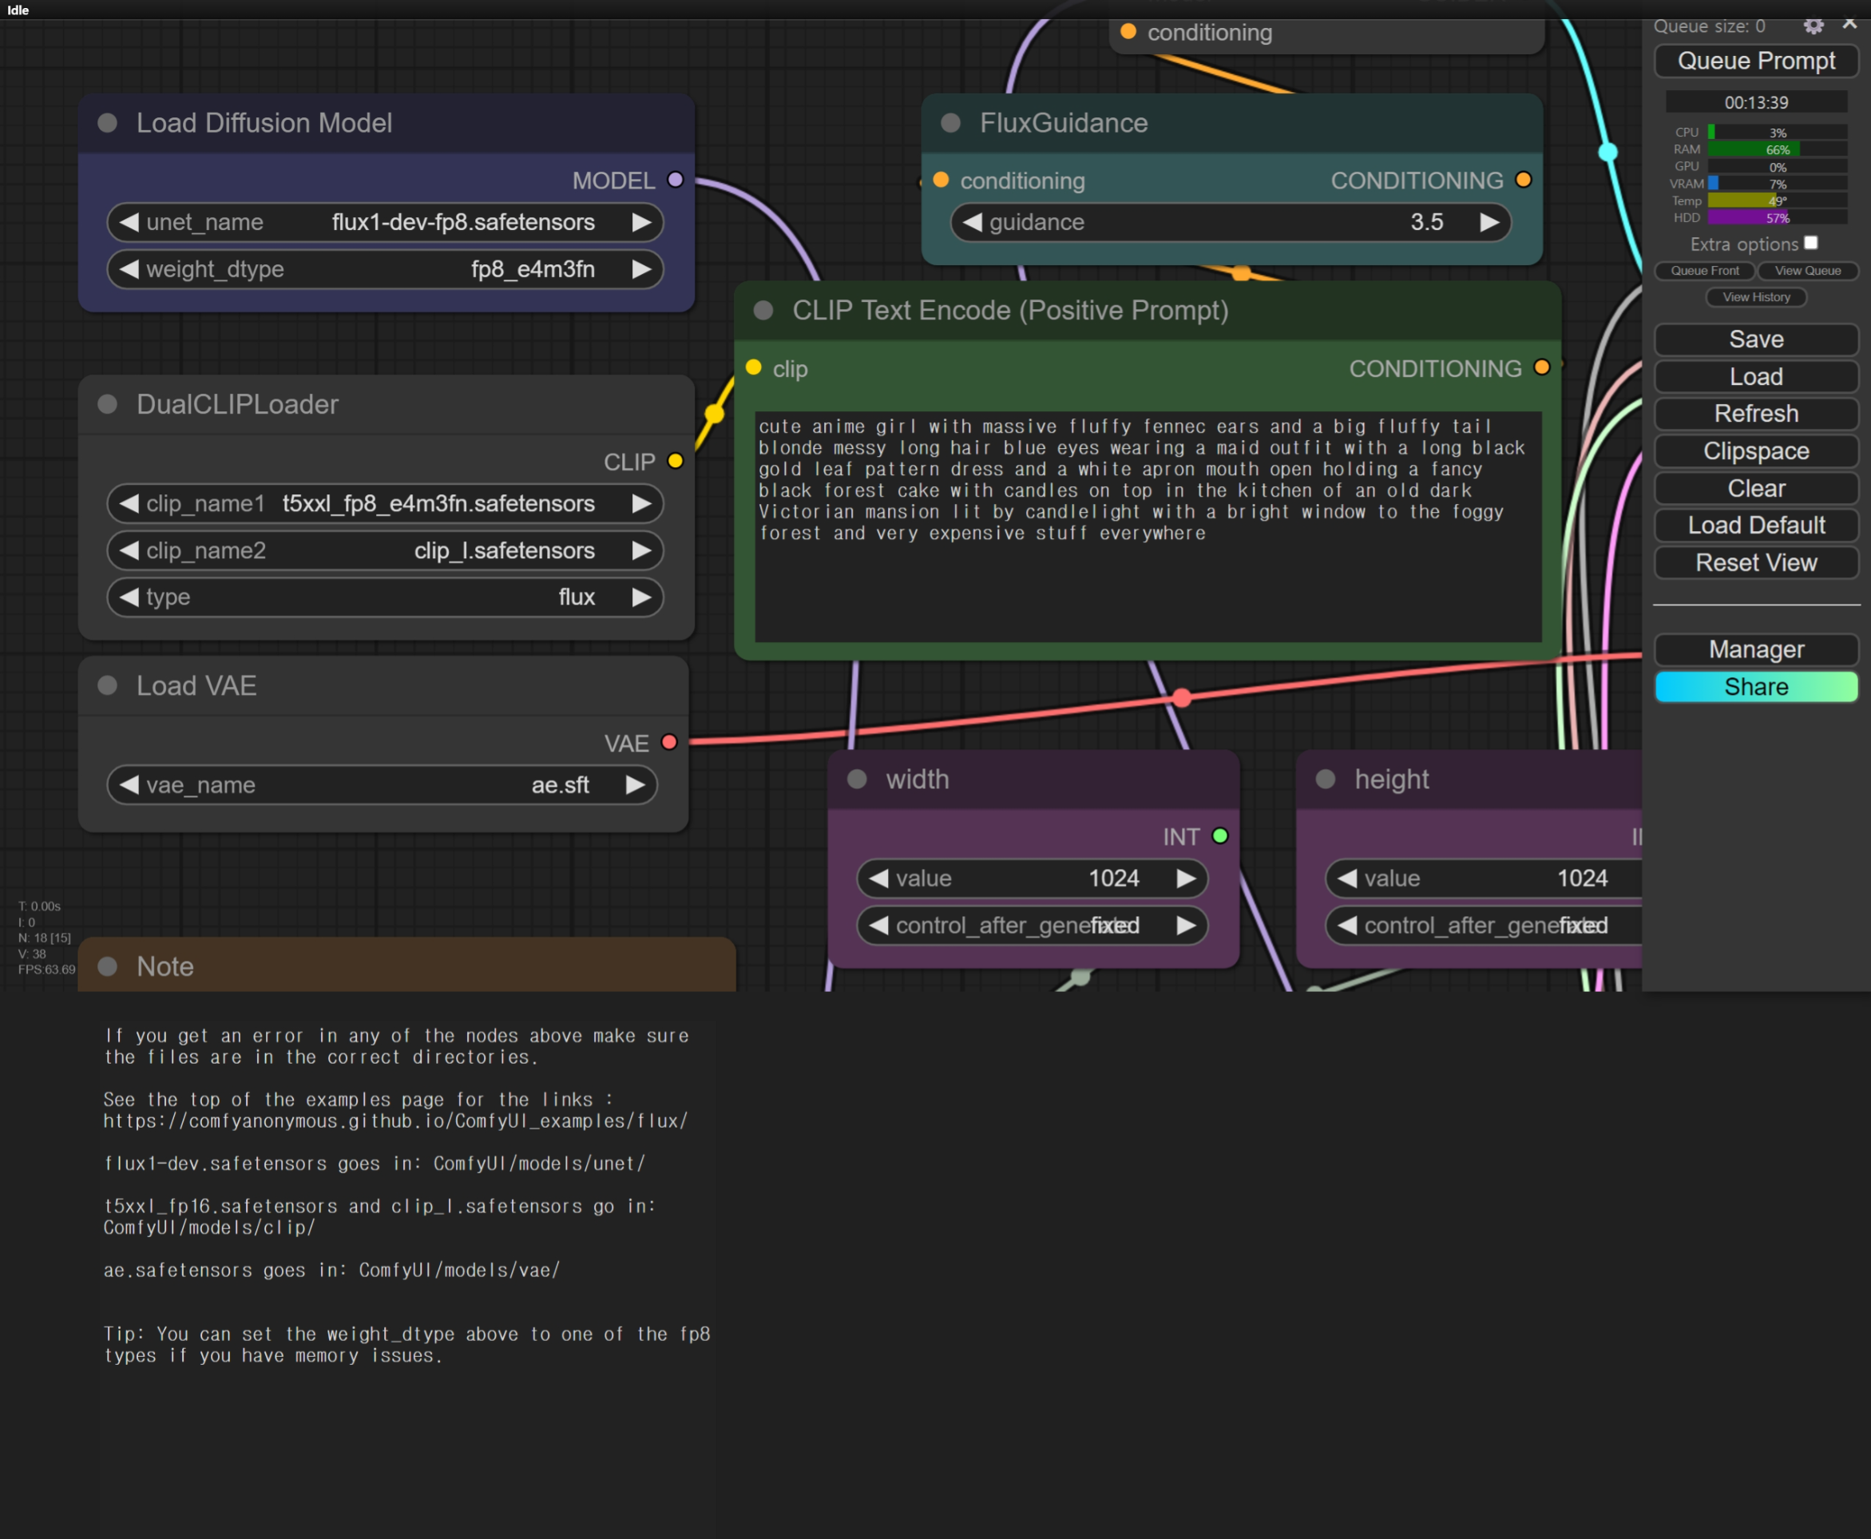The height and width of the screenshot is (1539, 1871).
Task: Increase guidance value with right arrow
Action: coord(1489,223)
